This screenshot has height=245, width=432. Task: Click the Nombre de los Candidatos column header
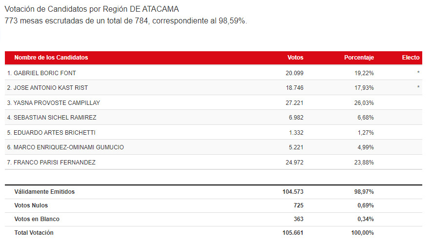(51, 58)
